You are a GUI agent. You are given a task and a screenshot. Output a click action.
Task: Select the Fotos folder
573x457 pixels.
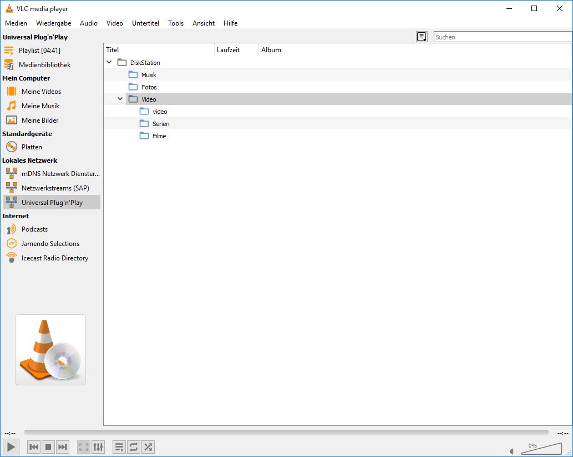click(338, 87)
